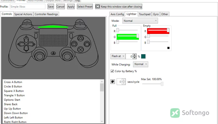The image size is (218, 124).
Task: Click the green lightbar on controller image
Action: click(x=53, y=27)
